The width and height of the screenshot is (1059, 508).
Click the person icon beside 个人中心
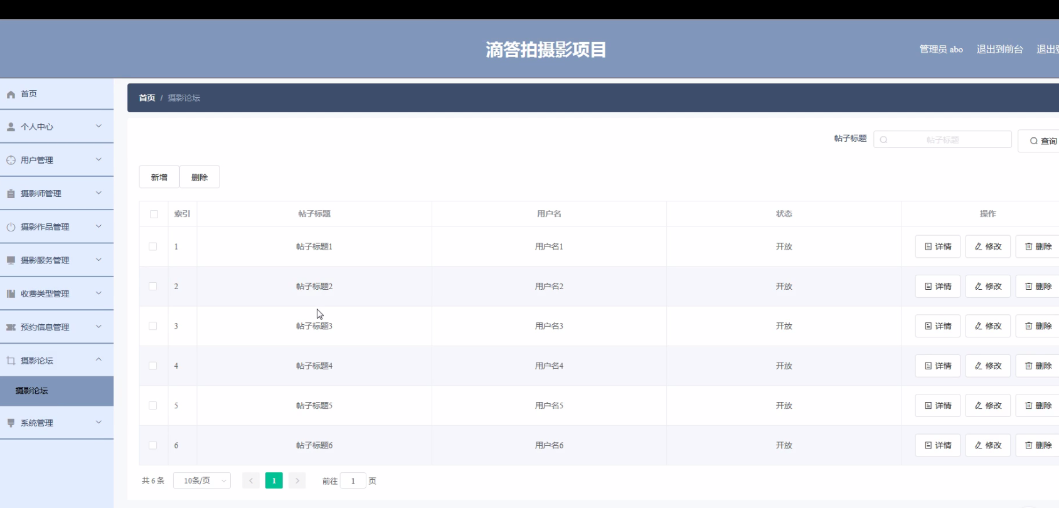click(11, 127)
